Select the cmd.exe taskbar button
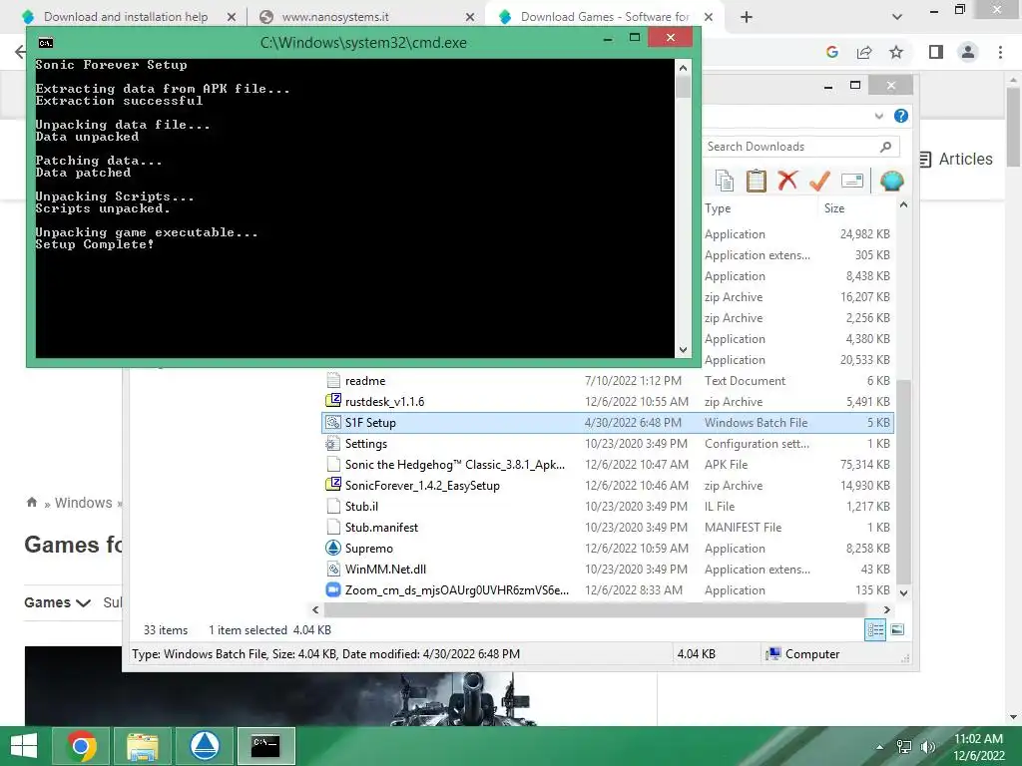This screenshot has width=1022, height=766. pos(265,746)
